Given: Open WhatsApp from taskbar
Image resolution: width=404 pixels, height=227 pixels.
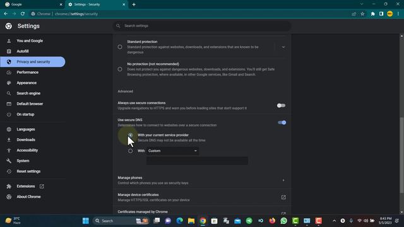Looking at the screenshot, I should (283, 221).
